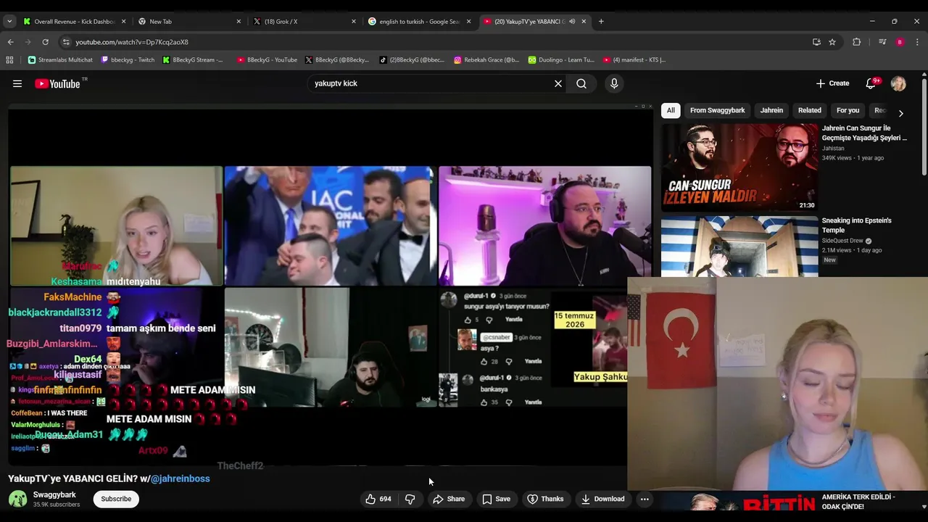Click the address bar URL
The width and height of the screenshot is (928, 522).
[x=132, y=42]
